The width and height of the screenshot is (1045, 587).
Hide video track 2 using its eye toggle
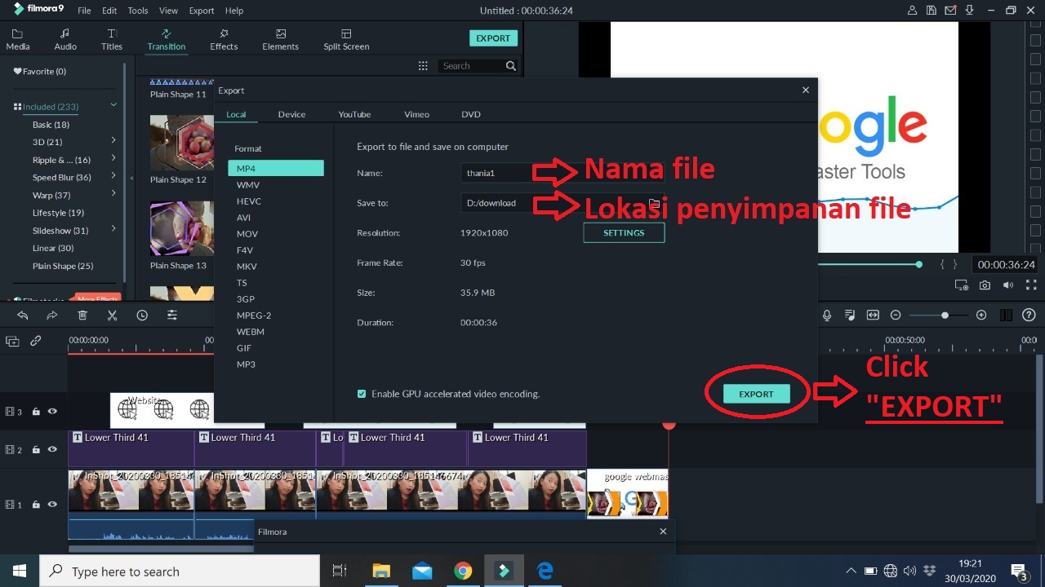52,448
